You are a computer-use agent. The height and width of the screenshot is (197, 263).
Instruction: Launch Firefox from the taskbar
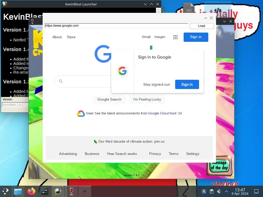(31, 191)
